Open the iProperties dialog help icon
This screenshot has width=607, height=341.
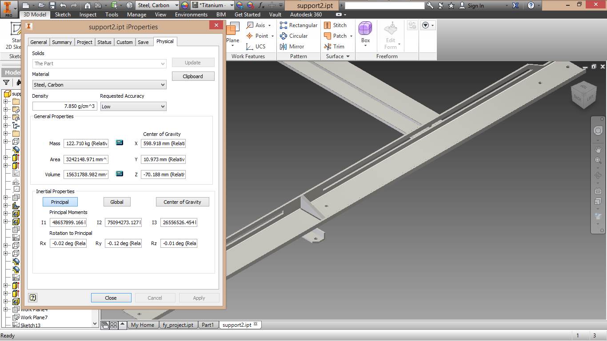click(32, 297)
